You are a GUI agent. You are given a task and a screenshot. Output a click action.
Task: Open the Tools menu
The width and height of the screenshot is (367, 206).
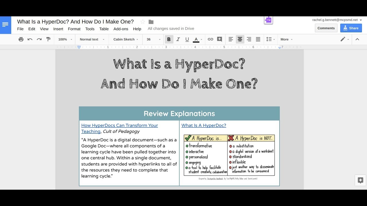pos(90,29)
